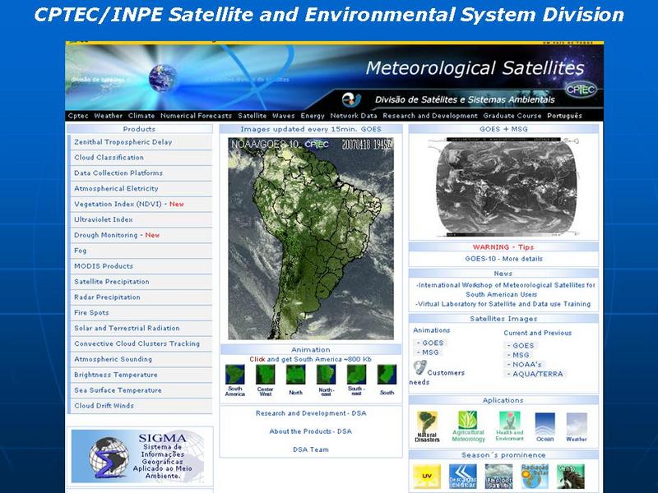658x493 pixels.
Task: Click the Customers needs icon
Action: coord(419,367)
